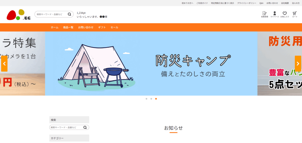
Task: Click the header search magnifier icon
Action: click(x=70, y=14)
